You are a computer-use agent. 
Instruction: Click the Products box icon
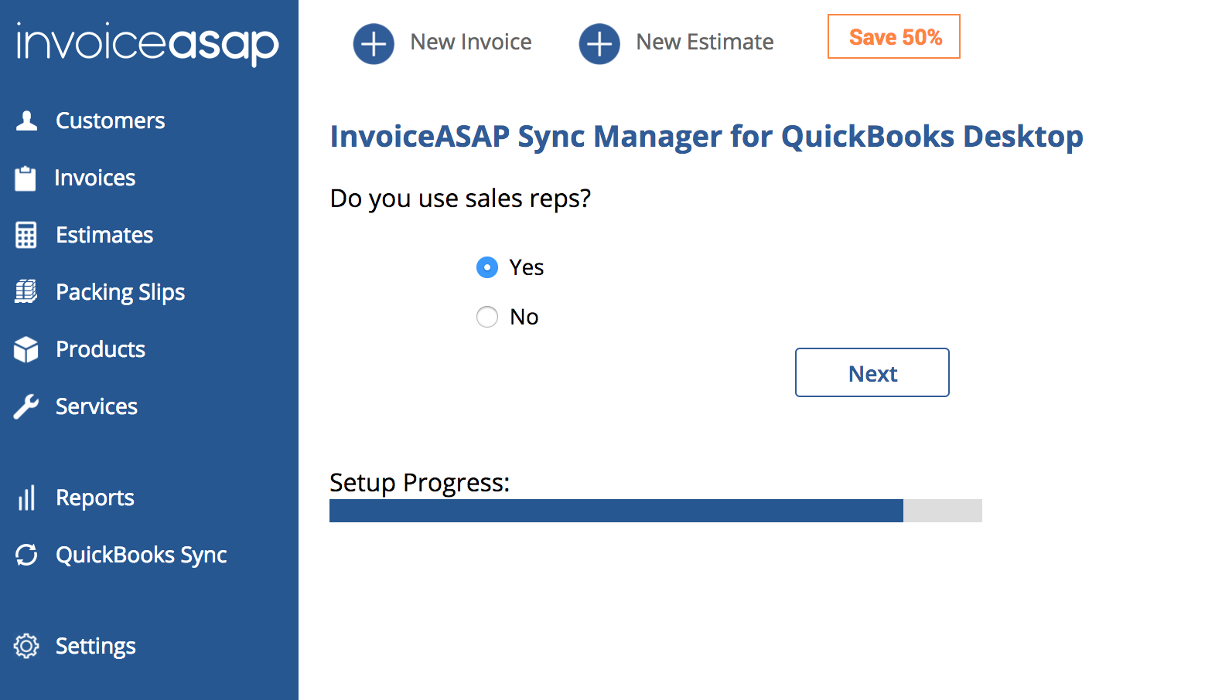[x=26, y=349]
